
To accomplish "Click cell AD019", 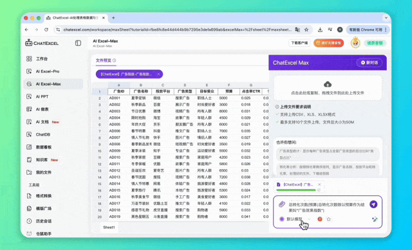I will [x=118, y=217].
